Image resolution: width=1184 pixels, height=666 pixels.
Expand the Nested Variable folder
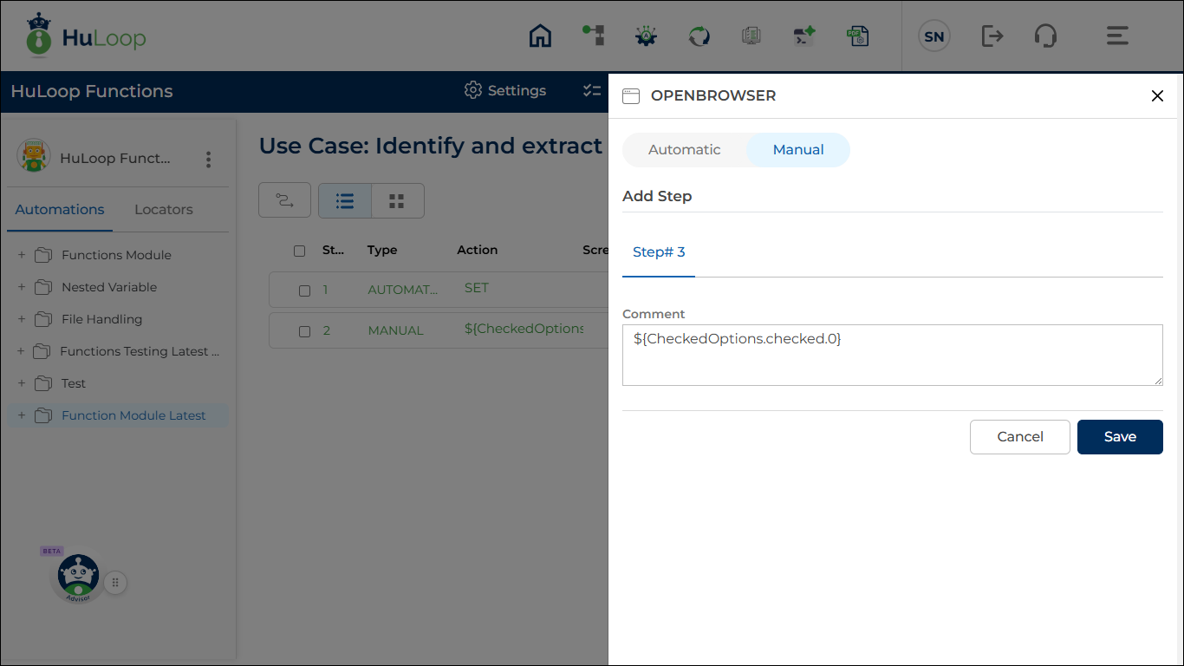(22, 287)
